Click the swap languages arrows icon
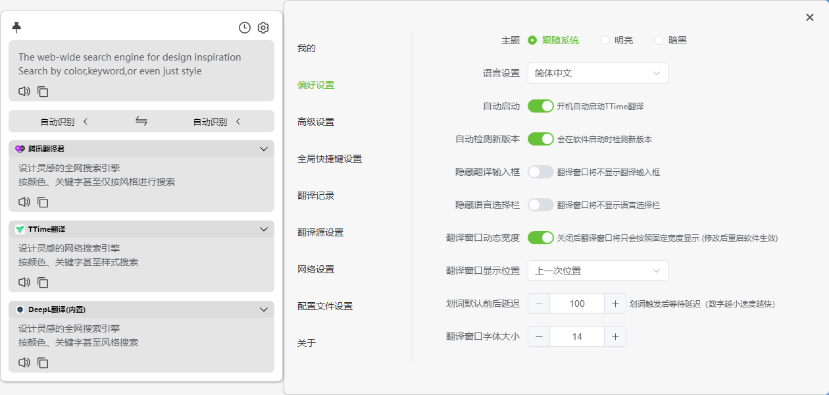829x395 pixels. [x=141, y=121]
